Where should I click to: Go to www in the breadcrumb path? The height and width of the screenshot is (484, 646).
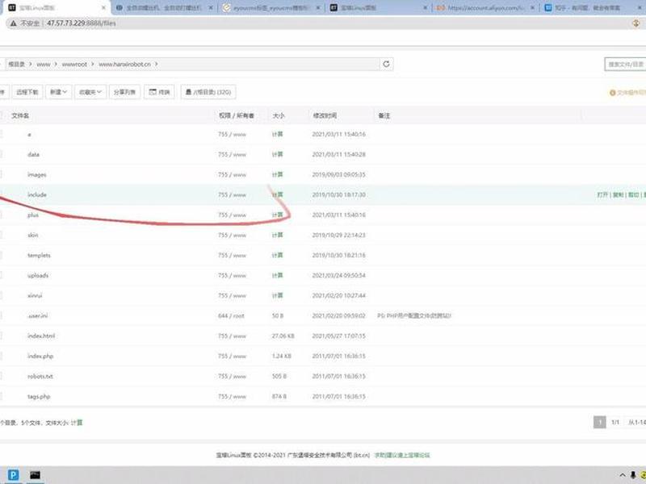pos(44,65)
